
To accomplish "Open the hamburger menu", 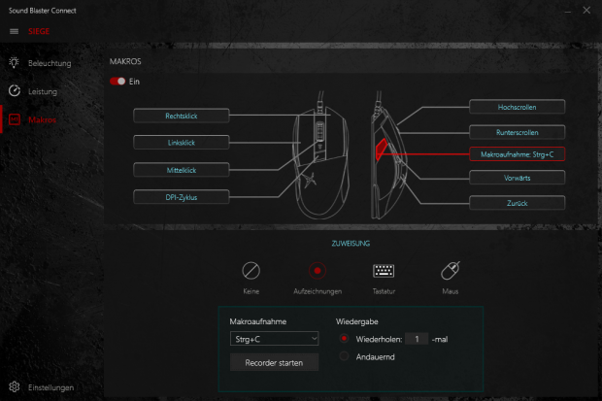I will tap(14, 31).
